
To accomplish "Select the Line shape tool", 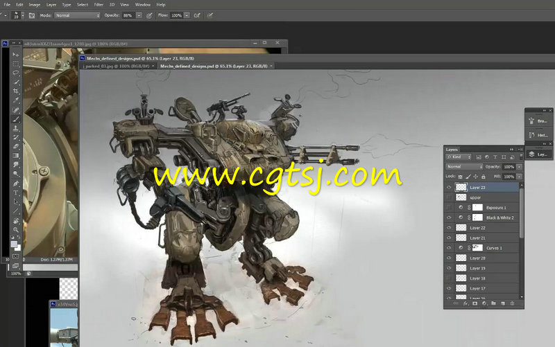I will coord(15,211).
